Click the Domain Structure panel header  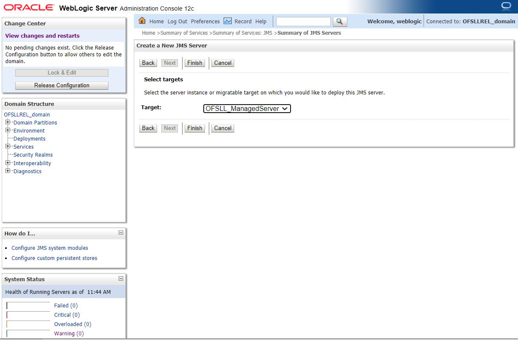coord(64,104)
